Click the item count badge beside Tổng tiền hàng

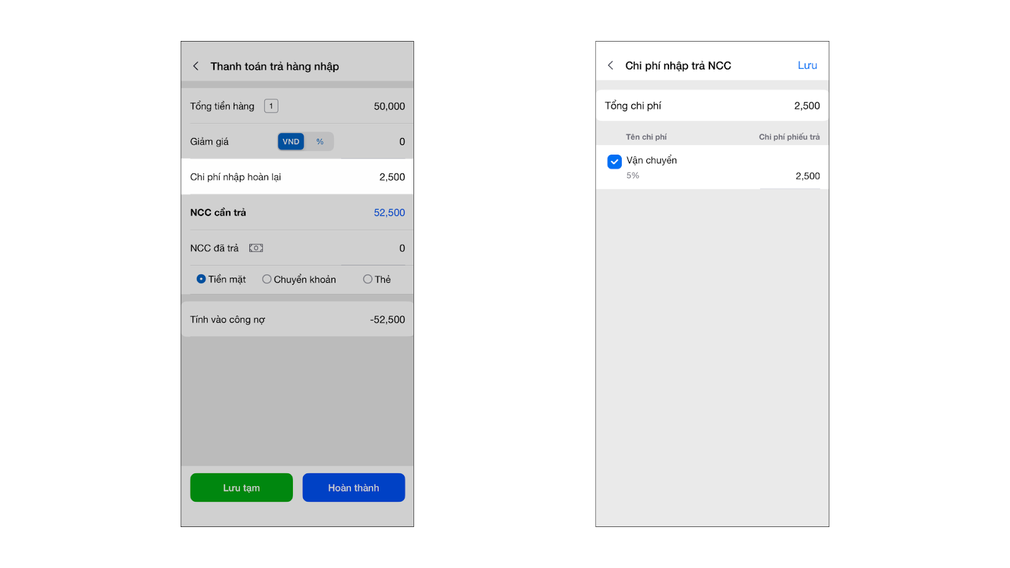pos(271,106)
